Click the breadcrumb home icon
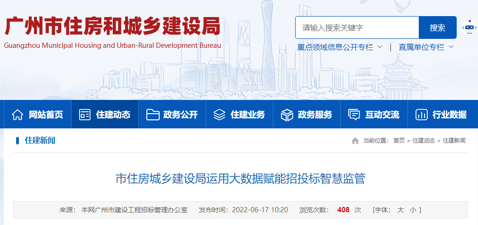Screen dimensions: 478x225 tap(355, 141)
